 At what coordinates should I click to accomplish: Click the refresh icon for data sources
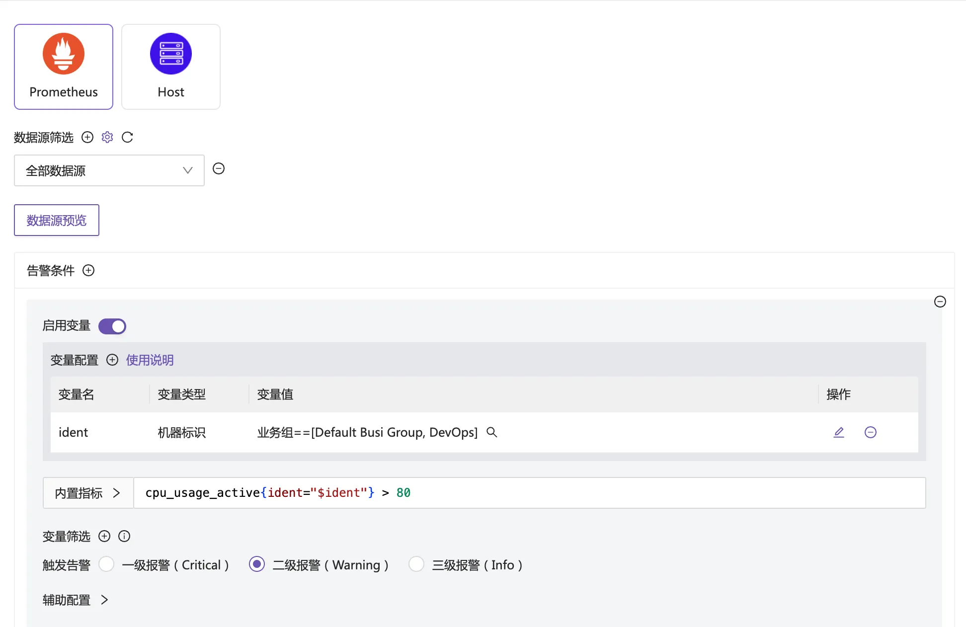[127, 137]
